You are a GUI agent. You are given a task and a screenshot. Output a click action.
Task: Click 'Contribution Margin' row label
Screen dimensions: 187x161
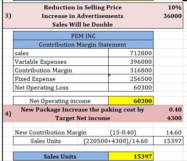coord(43,70)
